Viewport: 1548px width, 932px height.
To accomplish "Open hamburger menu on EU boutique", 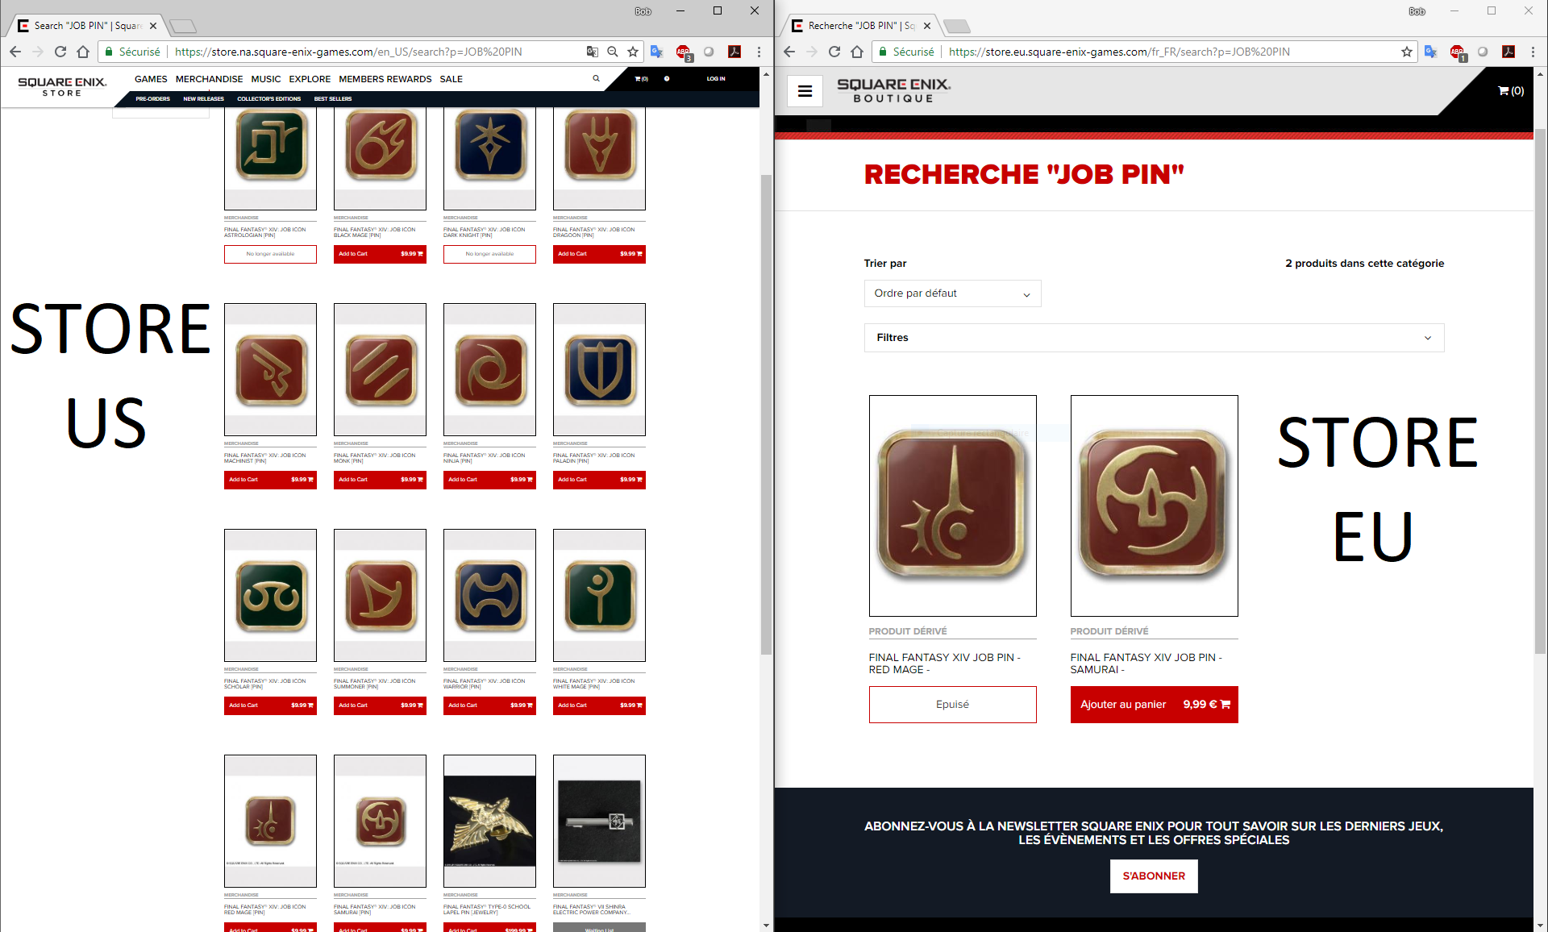I will [805, 91].
